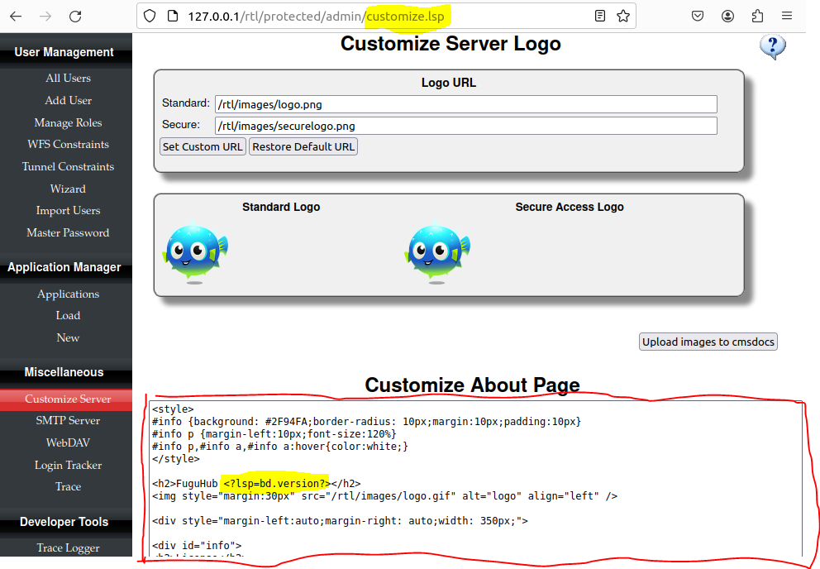Screen dimensions: 820x569
Task: Open Wizard in sidebar
Action: [68, 189]
